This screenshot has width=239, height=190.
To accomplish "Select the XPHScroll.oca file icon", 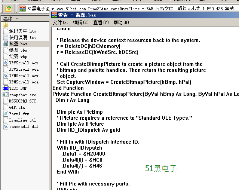I will [x=6, y=82].
